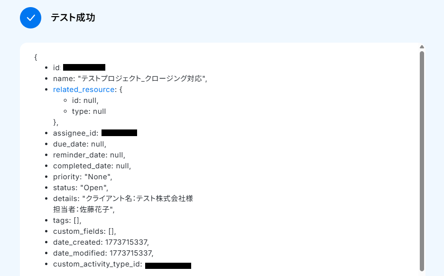Screen dimensions: 444x276
Task: Click the completed_date null line
Action: (92, 166)
